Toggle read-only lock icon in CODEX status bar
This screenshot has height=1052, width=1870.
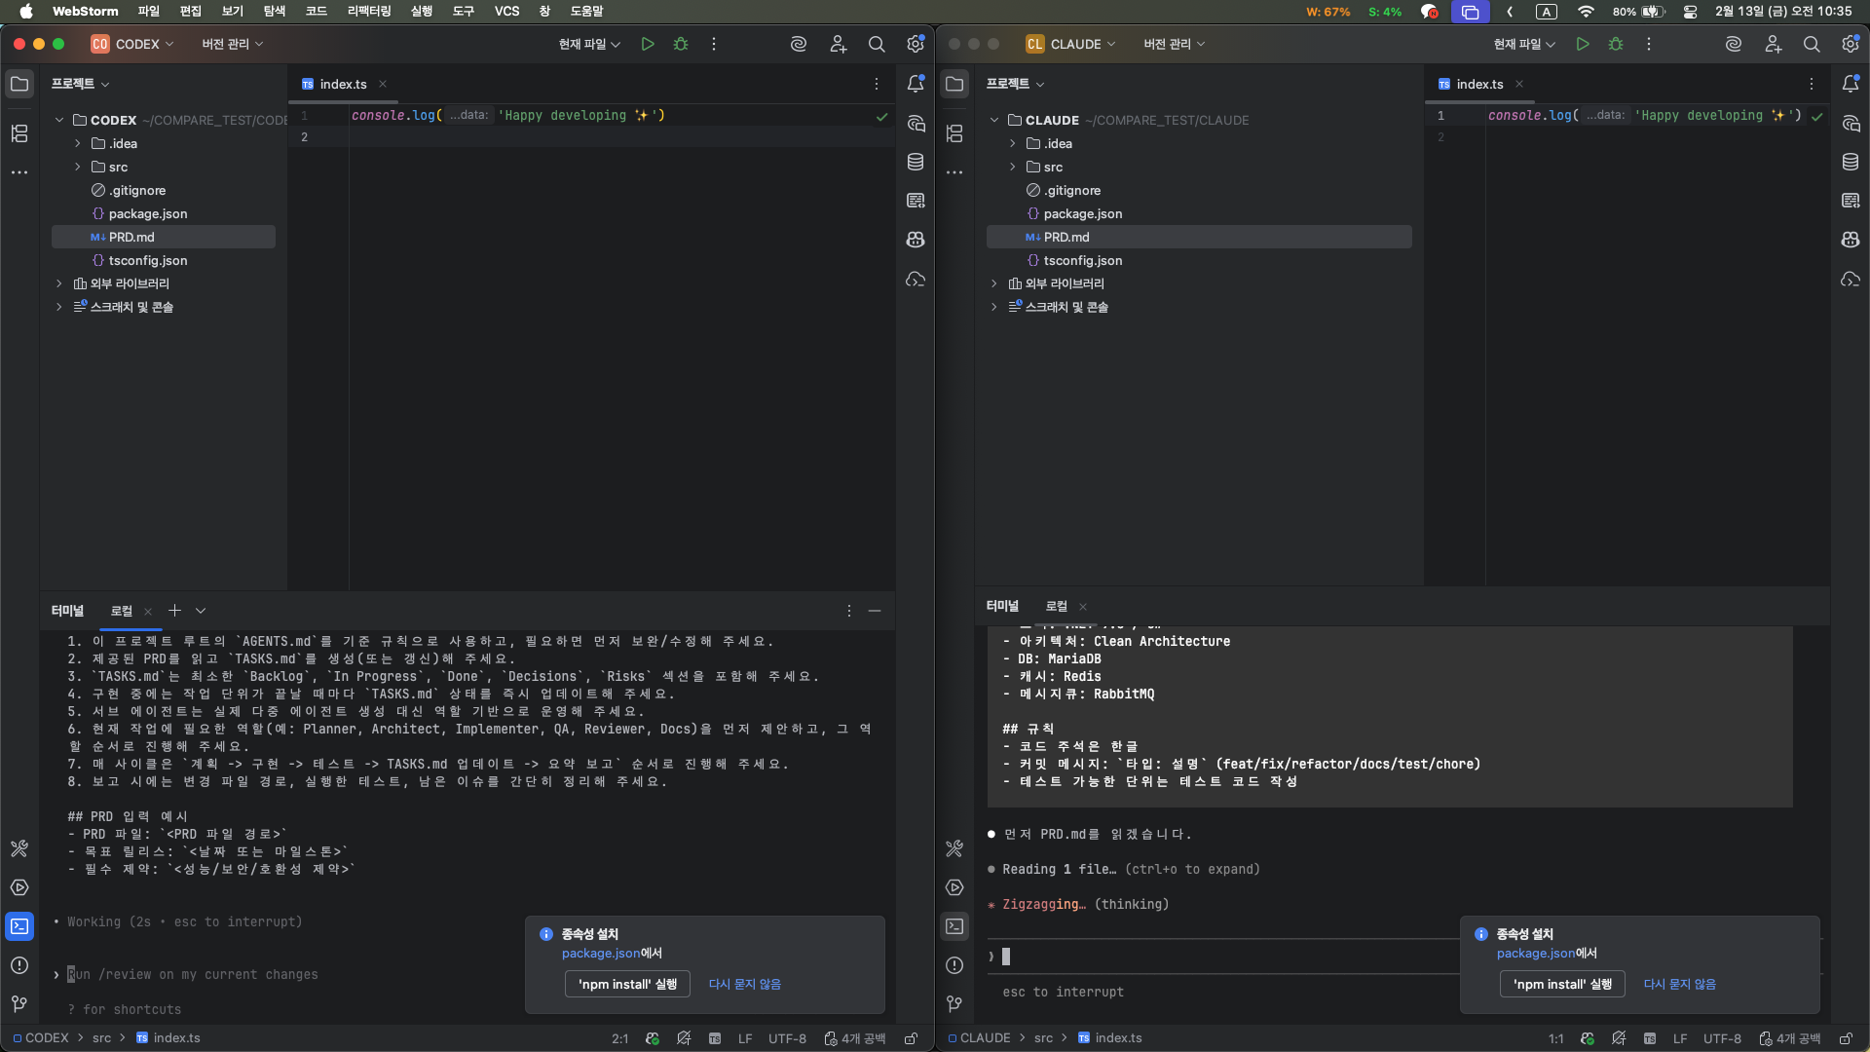click(x=911, y=1038)
